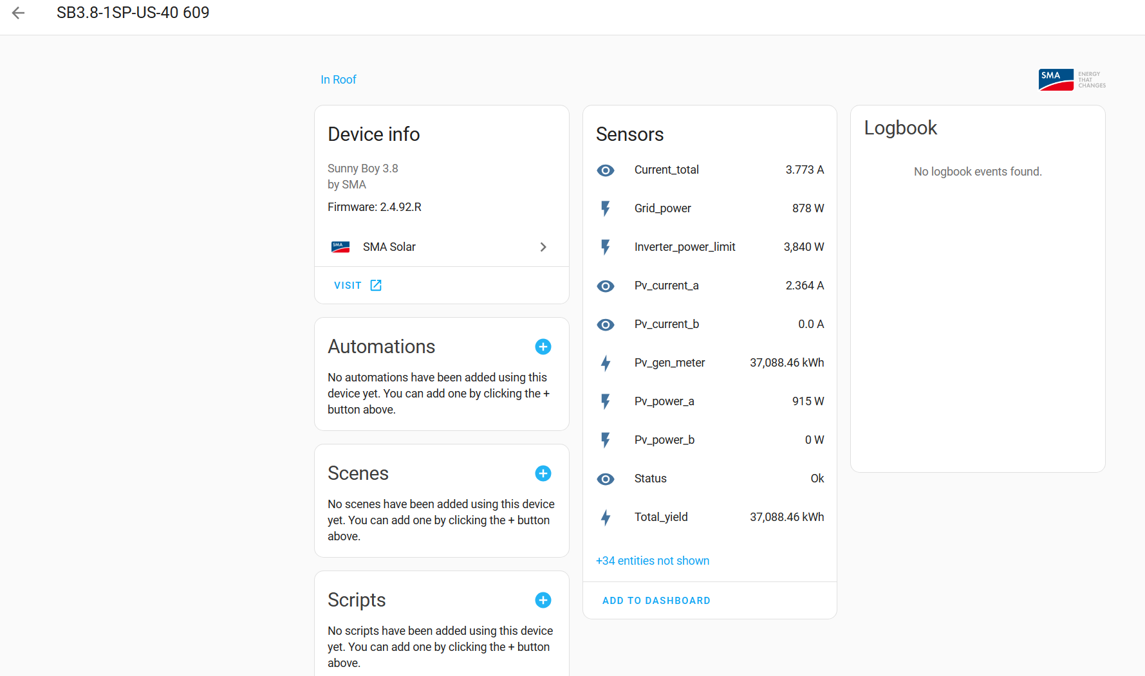Toggle visibility of the Status sensor
This screenshot has width=1145, height=676.
(x=606, y=479)
